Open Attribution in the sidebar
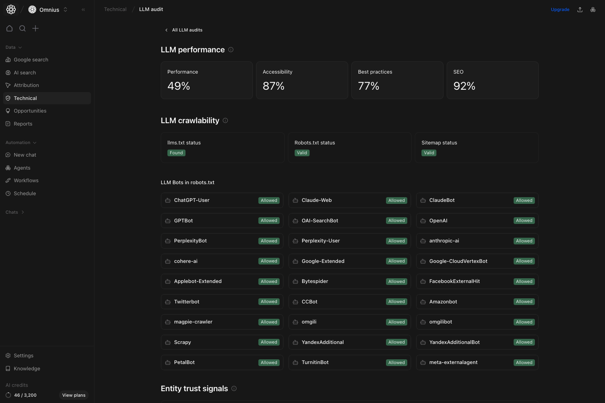The height and width of the screenshot is (403, 605). click(47, 85)
